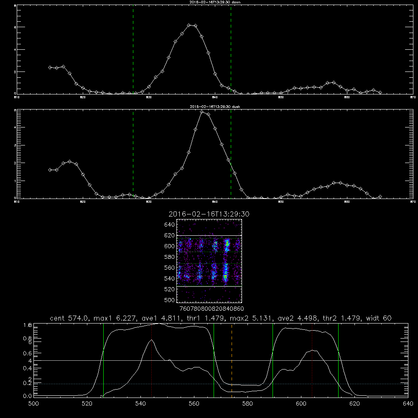The width and height of the screenshot is (418, 418).
Task: Click spectrogram y-axis label '600'
Action: click(170, 246)
